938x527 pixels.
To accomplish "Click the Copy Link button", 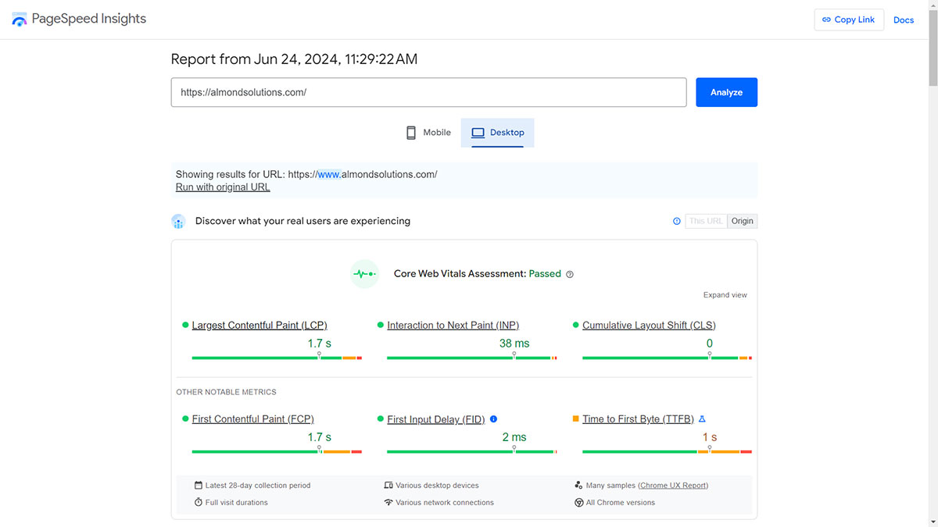I will pyautogui.click(x=849, y=20).
